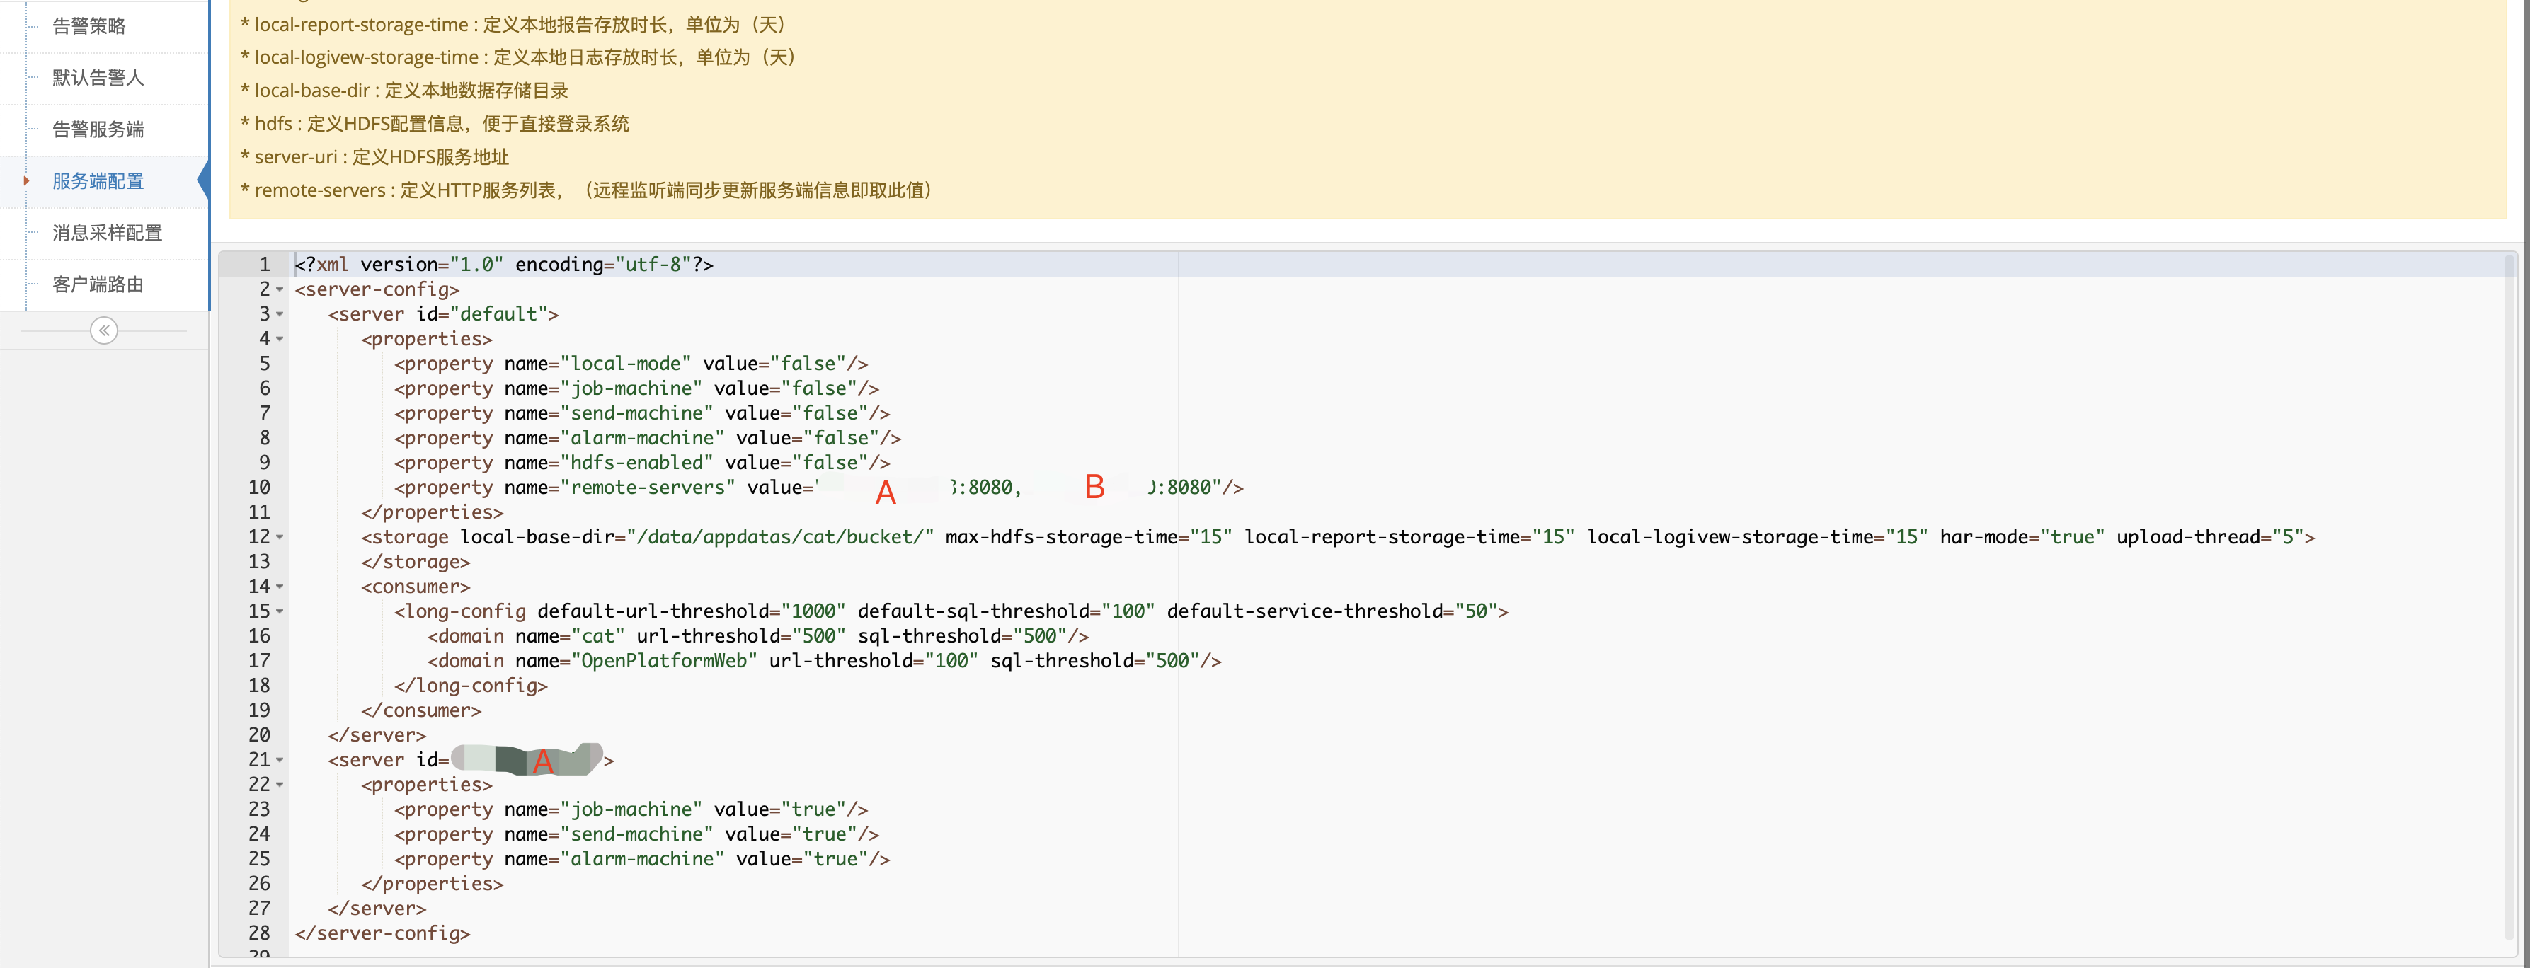Select 告警服务端 in sidebar
2530x968 pixels.
click(98, 129)
